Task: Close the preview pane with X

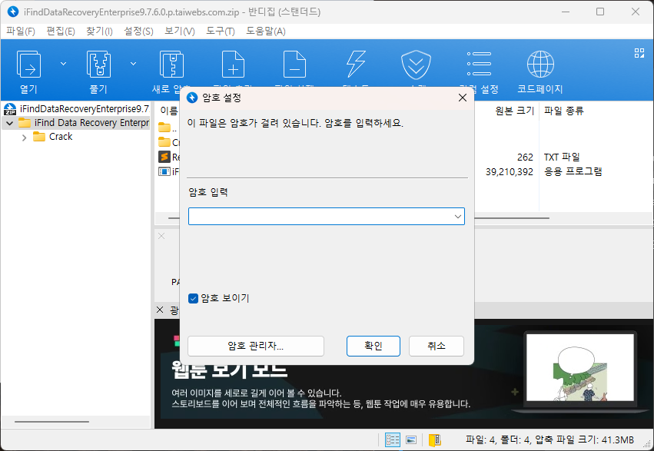Action: pyautogui.click(x=161, y=237)
